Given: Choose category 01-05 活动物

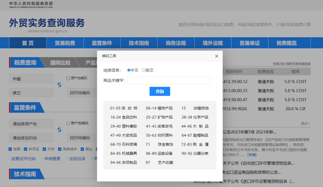Looking at the screenshot, I should pos(124,108).
